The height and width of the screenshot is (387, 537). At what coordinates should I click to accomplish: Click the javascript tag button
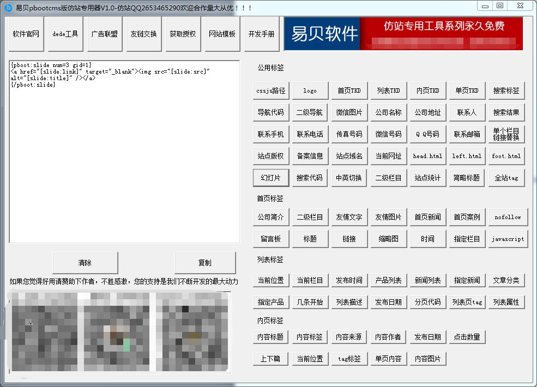508,238
